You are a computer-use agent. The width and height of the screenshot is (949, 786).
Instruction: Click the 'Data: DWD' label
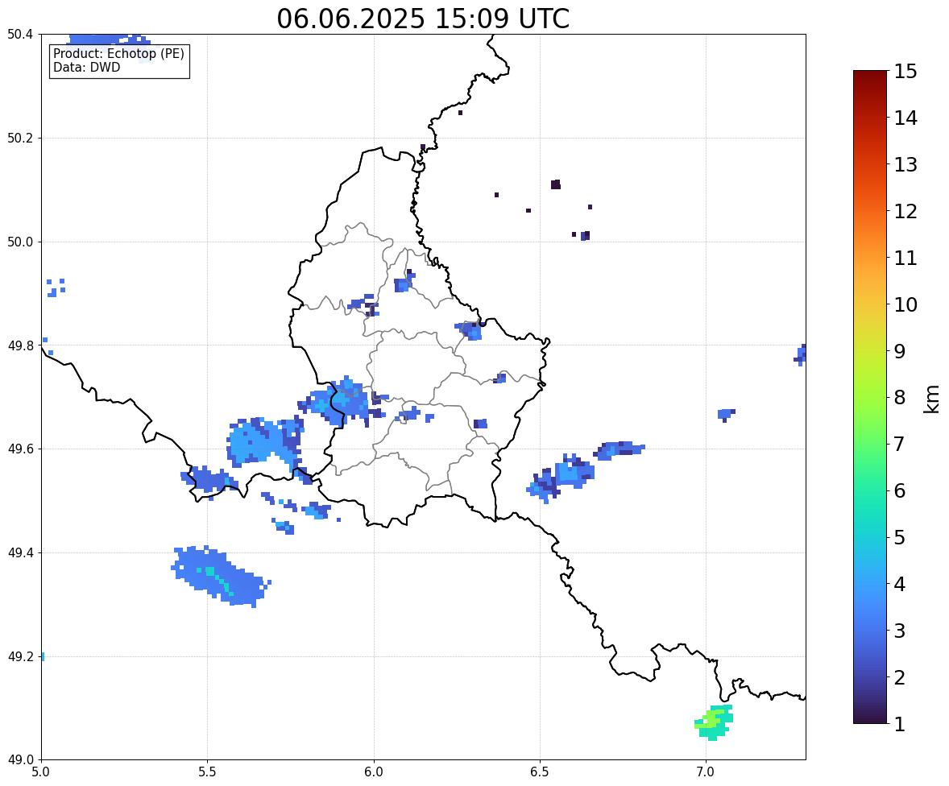tap(86, 67)
